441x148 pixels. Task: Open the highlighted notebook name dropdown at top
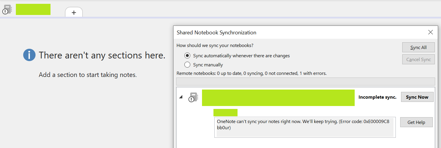33,9
